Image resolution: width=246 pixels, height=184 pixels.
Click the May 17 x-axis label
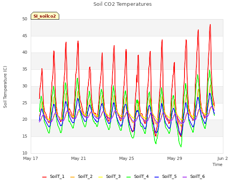pyautogui.click(x=31, y=158)
